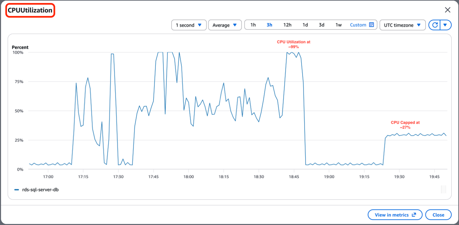Click the 18:00 time axis label

(x=189, y=177)
